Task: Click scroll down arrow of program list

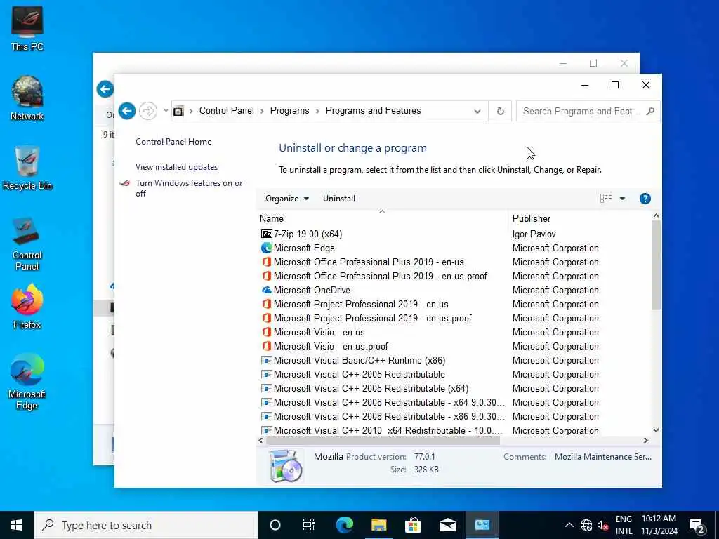Action: point(656,430)
